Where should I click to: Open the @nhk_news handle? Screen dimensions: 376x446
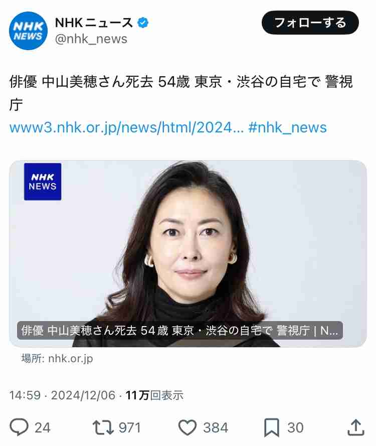(91, 39)
